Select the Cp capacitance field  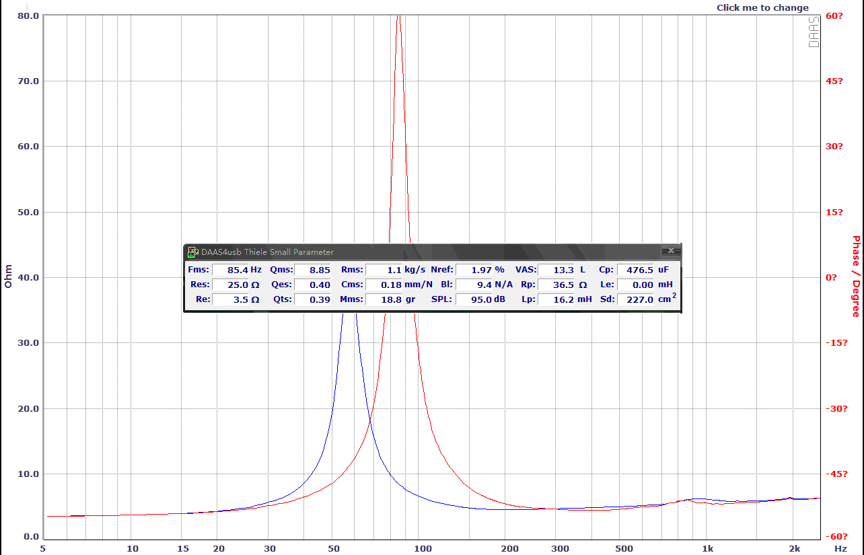[635, 270]
